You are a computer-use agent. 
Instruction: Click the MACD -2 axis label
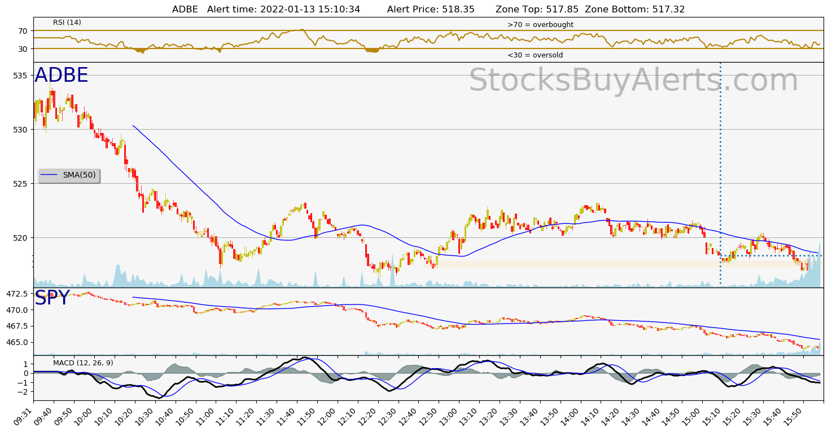(x=23, y=392)
